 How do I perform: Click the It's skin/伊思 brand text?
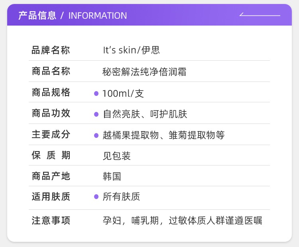click(131, 50)
